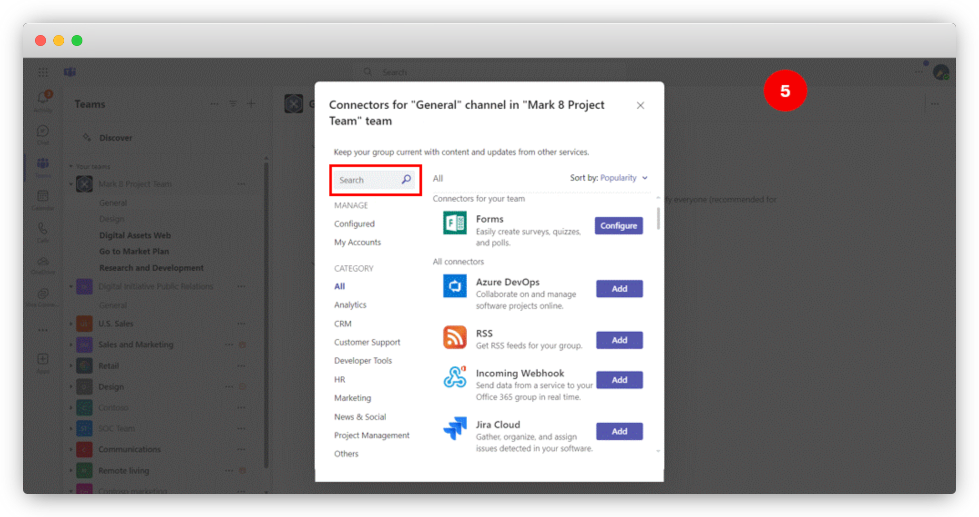Click the connector list scrollbar thumb

[658, 218]
